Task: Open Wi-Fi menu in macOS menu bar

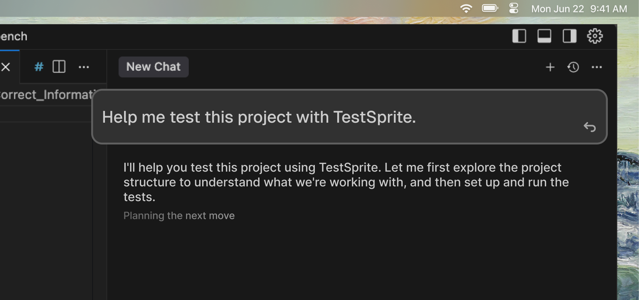Action: coord(466,8)
